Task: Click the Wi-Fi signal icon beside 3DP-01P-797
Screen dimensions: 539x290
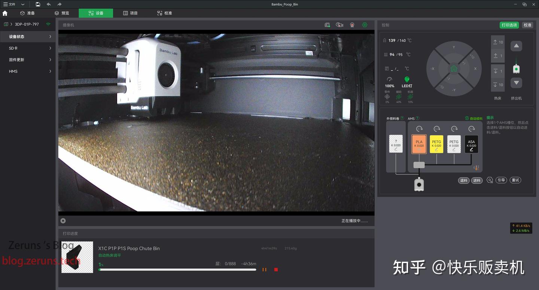Action: point(48,24)
